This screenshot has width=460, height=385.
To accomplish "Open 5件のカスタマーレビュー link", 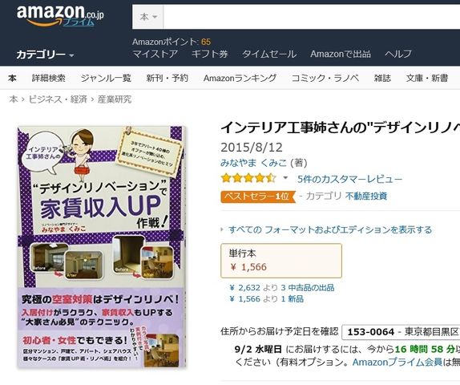I will 349,179.
